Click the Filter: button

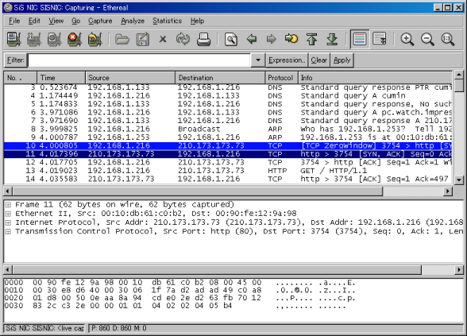[x=15, y=60]
